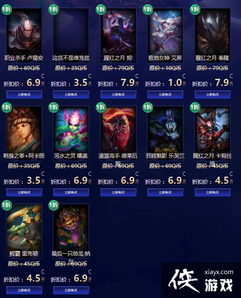Click the empty 这货不是维克兹 skin card
The height and width of the screenshot is (298, 241).
click(x=71, y=35)
